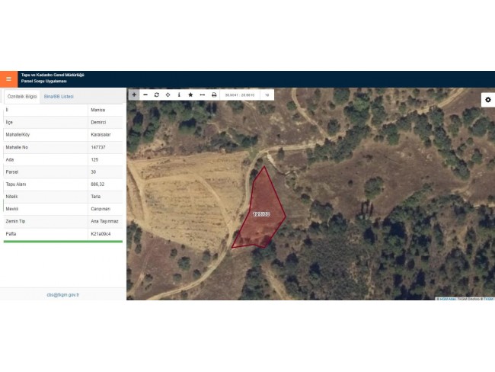The height and width of the screenshot is (372, 495).
Task: Select the info tool icon
Action: pyautogui.click(x=179, y=95)
